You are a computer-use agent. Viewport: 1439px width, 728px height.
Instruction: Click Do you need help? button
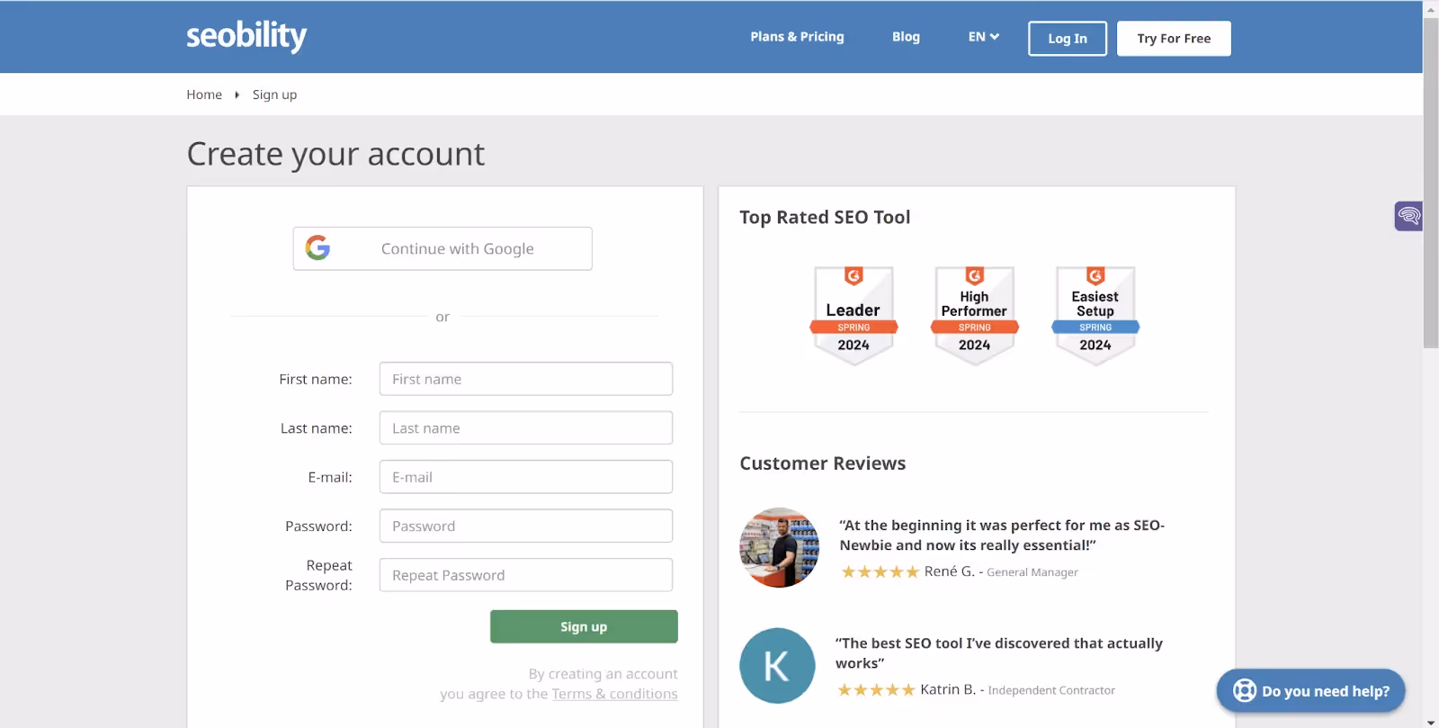point(1310,691)
